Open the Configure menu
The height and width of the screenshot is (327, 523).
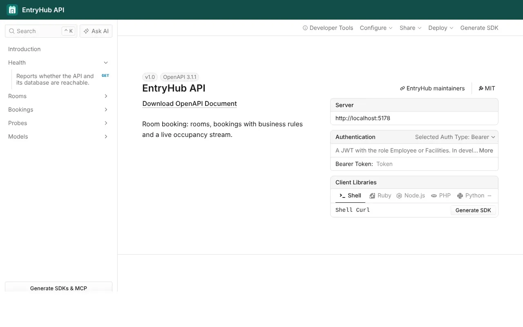pyautogui.click(x=376, y=28)
